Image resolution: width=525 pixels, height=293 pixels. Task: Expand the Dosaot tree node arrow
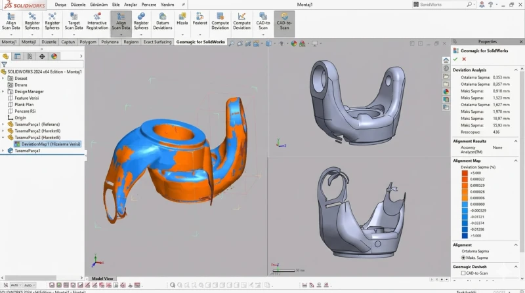[3, 78]
